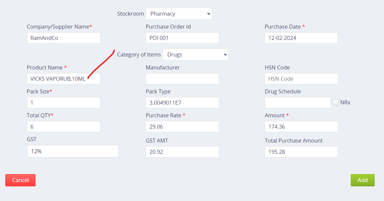Open the Stockroom dropdown

pos(179,14)
